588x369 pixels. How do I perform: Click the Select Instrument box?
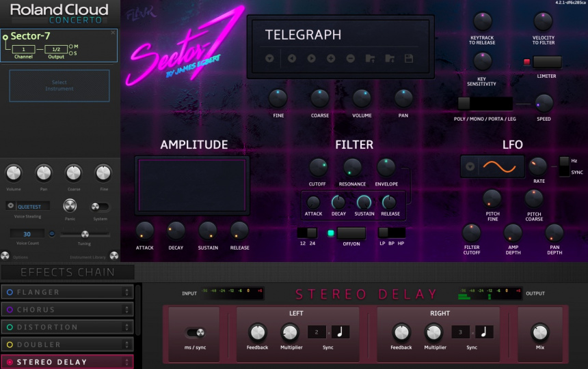click(x=59, y=85)
